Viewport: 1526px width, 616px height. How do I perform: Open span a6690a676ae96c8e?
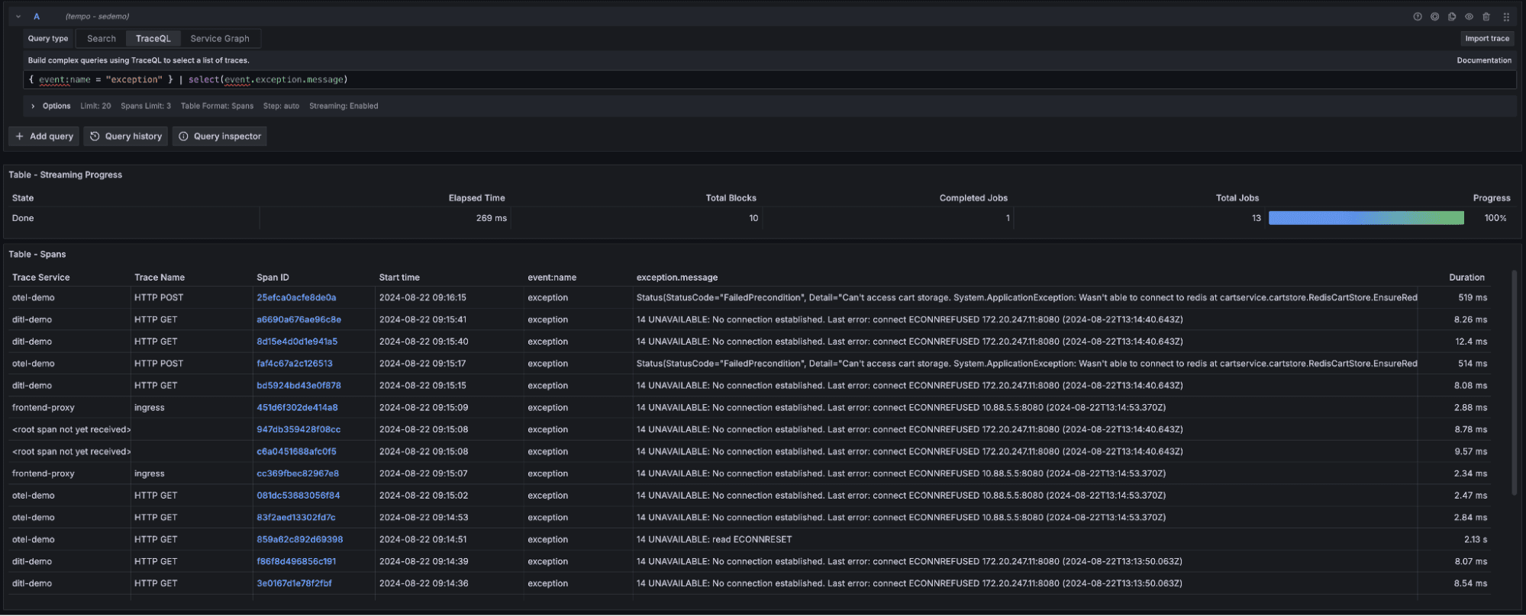[298, 320]
